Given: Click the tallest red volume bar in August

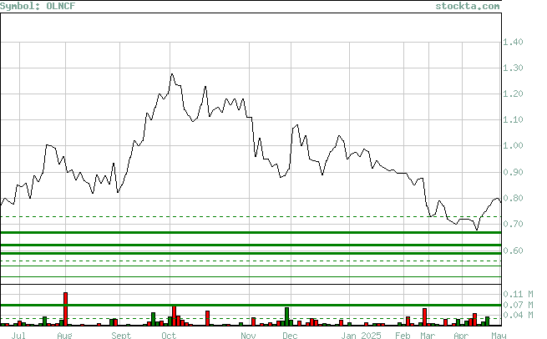Looking at the screenshot, I should (x=65, y=309).
